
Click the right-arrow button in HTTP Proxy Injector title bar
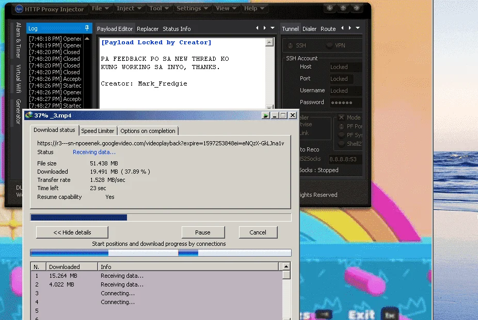[356, 8]
